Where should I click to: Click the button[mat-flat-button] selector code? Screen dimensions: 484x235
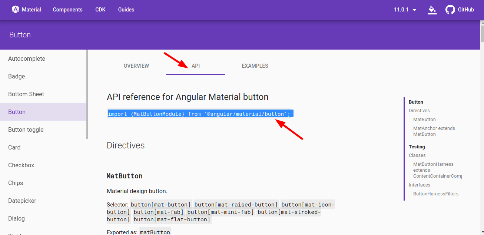click(x=172, y=219)
